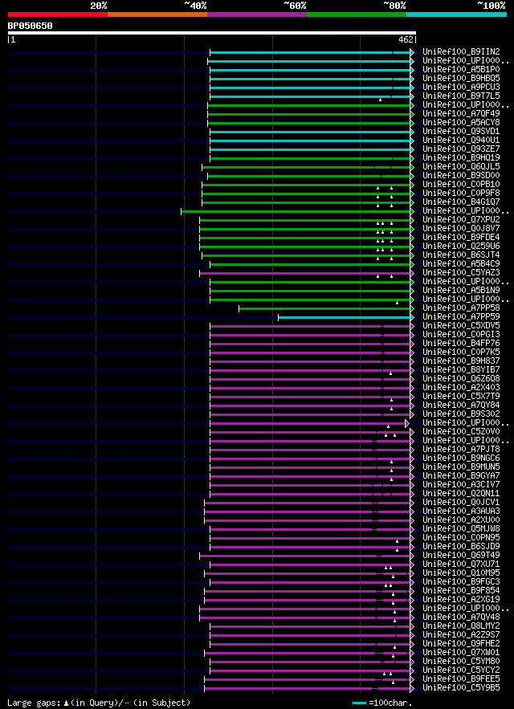Click the UniRef100_C0PGI3 label
The height and width of the screenshot is (709, 514).
[x=461, y=335]
